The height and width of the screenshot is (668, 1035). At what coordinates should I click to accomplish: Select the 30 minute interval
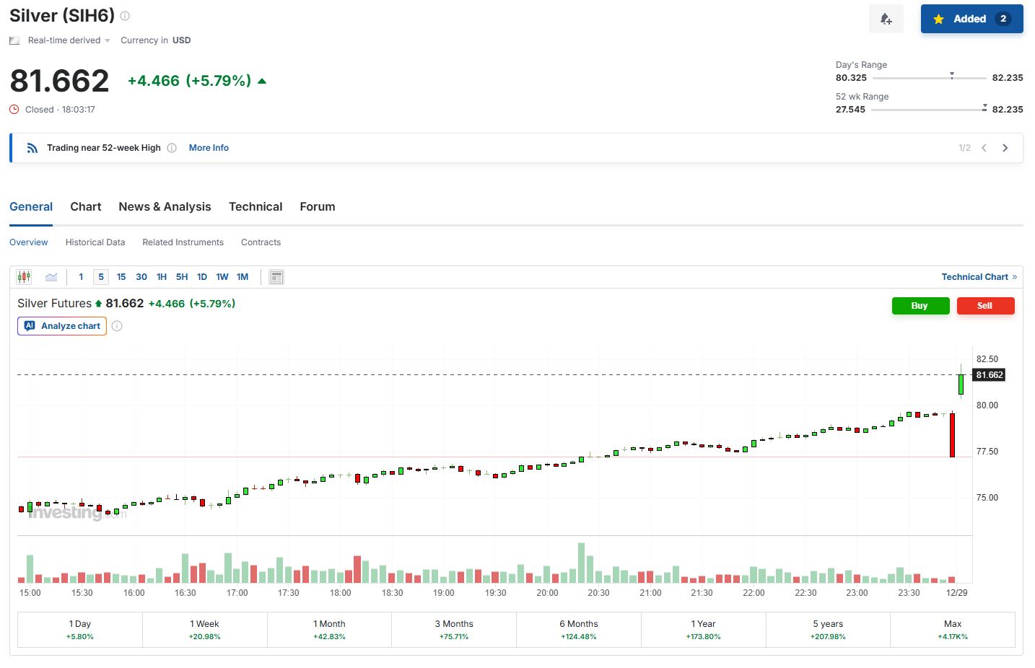coord(141,277)
